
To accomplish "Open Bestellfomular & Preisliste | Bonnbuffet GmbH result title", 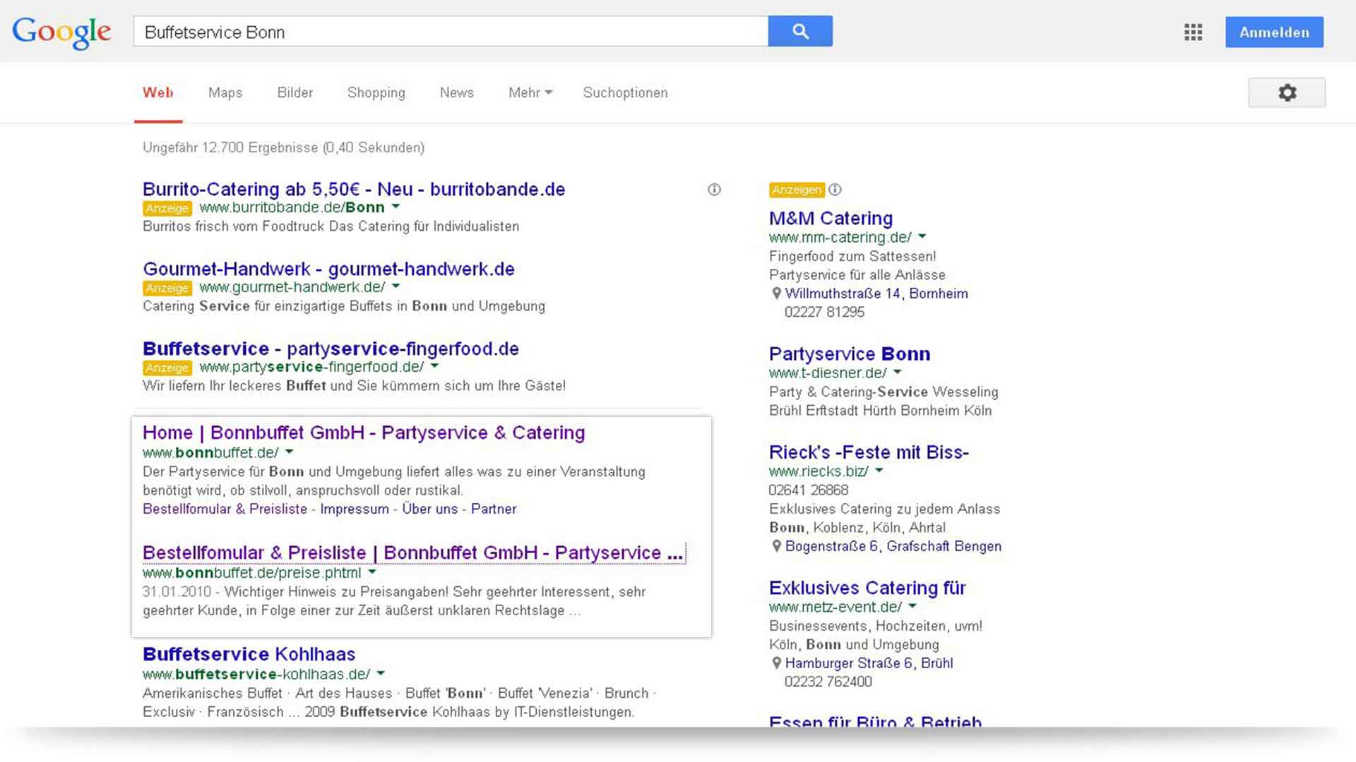I will click(x=413, y=552).
